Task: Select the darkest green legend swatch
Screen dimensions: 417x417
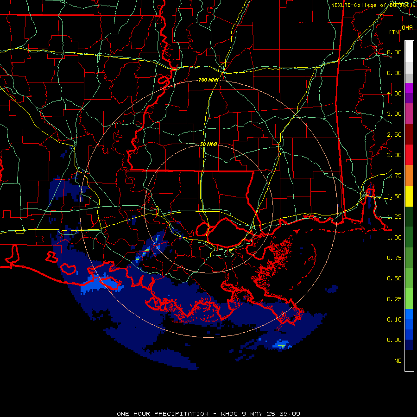Action: [409, 216]
